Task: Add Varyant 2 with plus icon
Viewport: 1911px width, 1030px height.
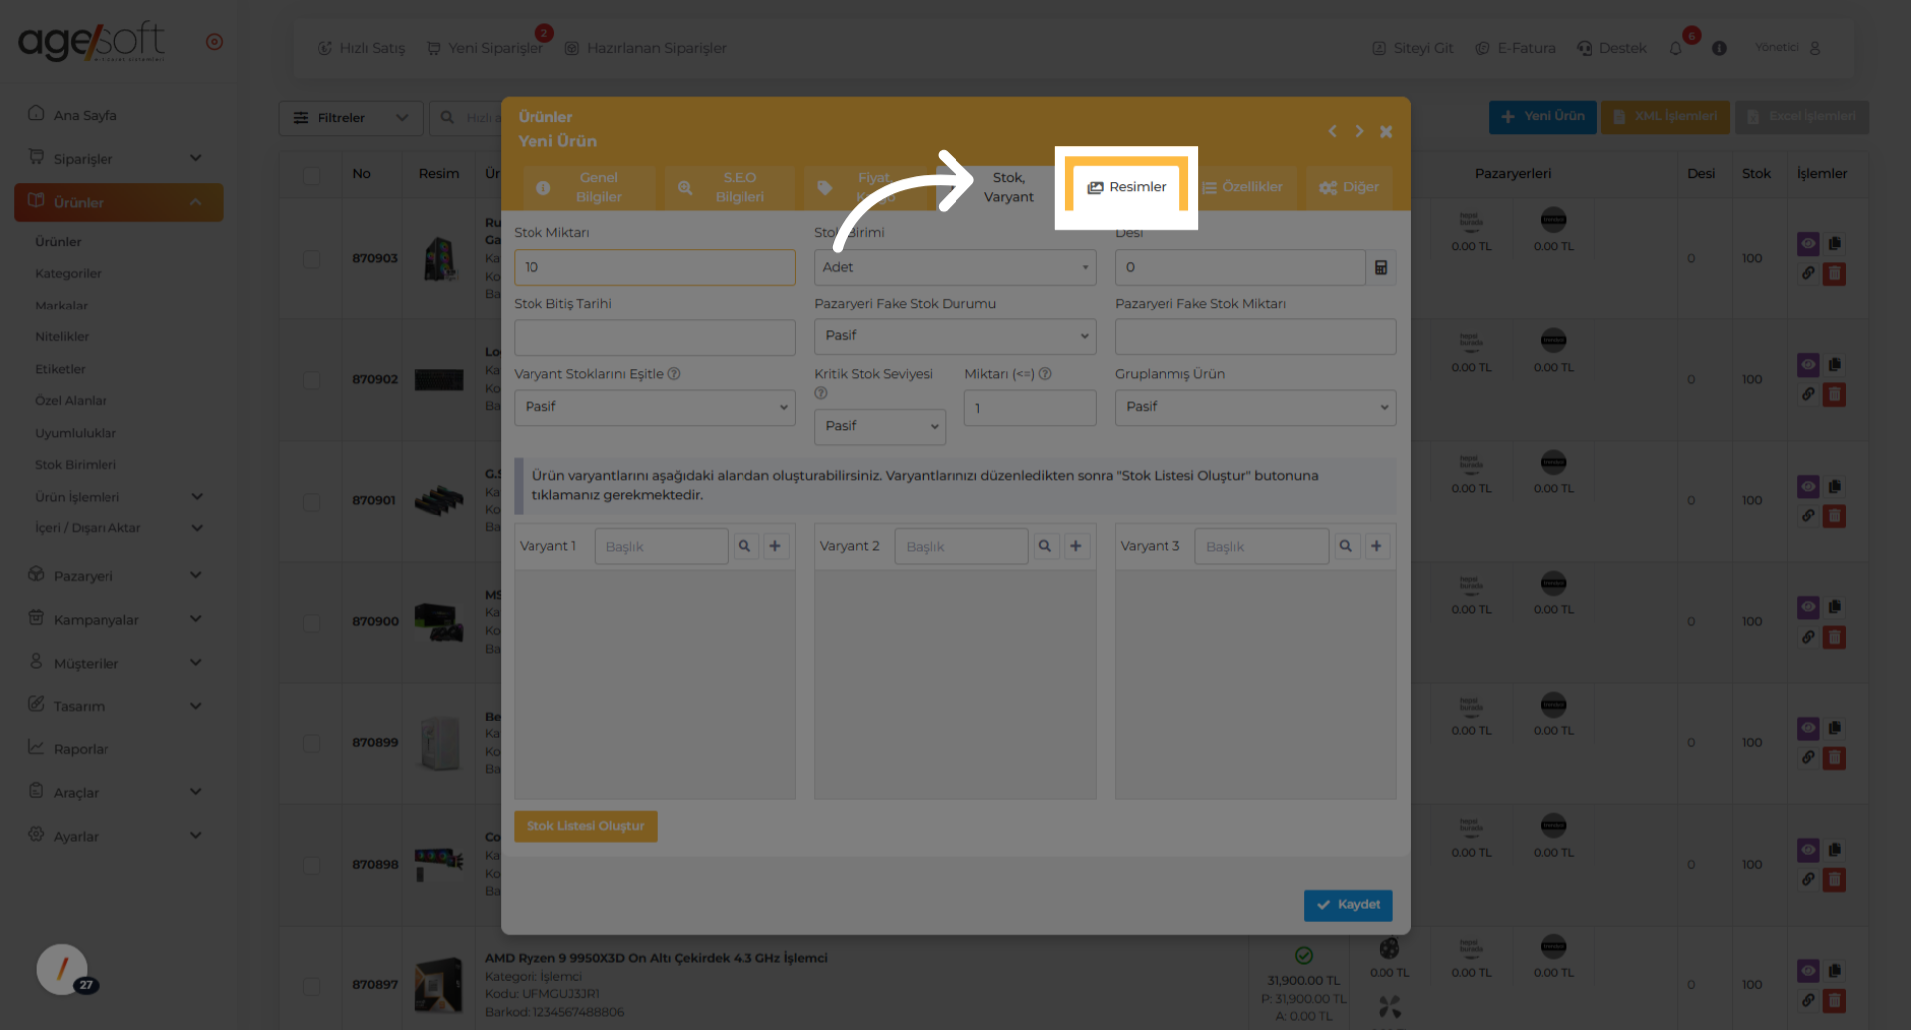Action: [x=1076, y=546]
